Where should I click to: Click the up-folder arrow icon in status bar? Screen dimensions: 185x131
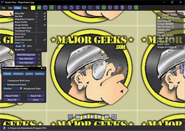[x=4, y=128]
